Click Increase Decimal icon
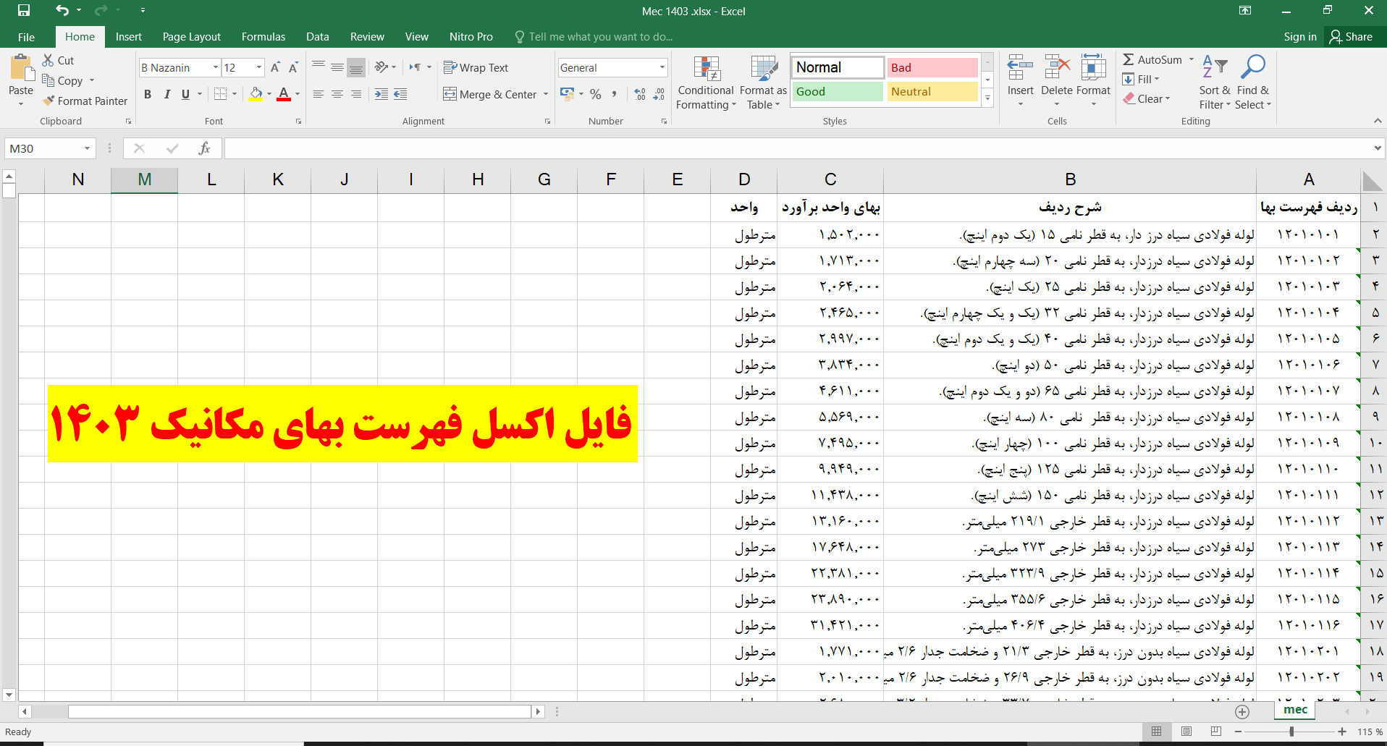1387x746 pixels. [x=638, y=94]
